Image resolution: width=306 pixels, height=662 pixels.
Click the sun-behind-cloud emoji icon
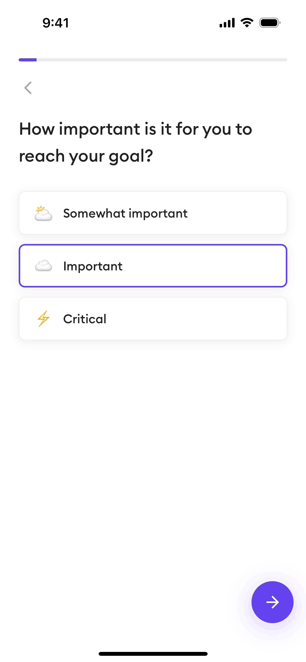point(43,213)
